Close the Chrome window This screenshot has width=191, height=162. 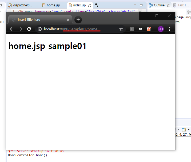click(x=169, y=16)
